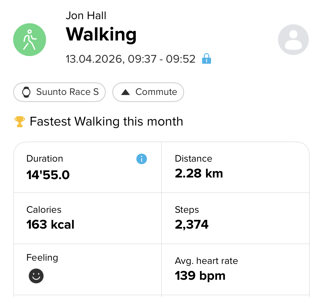Click the triangle icon beside Commute
Image resolution: width=323 pixels, height=297 pixels.
coord(125,92)
